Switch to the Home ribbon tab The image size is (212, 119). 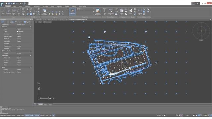click(8, 6)
